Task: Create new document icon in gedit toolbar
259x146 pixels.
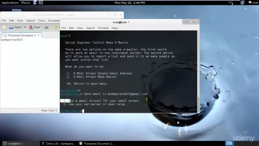Action: click(x=4, y=27)
